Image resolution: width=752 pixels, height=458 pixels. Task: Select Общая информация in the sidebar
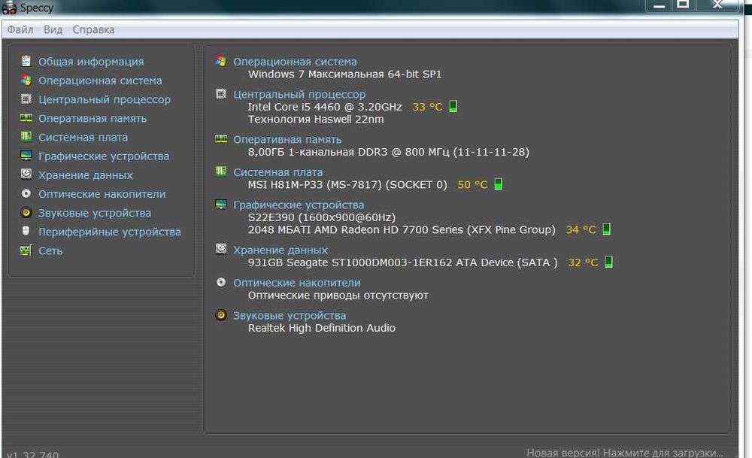coord(91,62)
